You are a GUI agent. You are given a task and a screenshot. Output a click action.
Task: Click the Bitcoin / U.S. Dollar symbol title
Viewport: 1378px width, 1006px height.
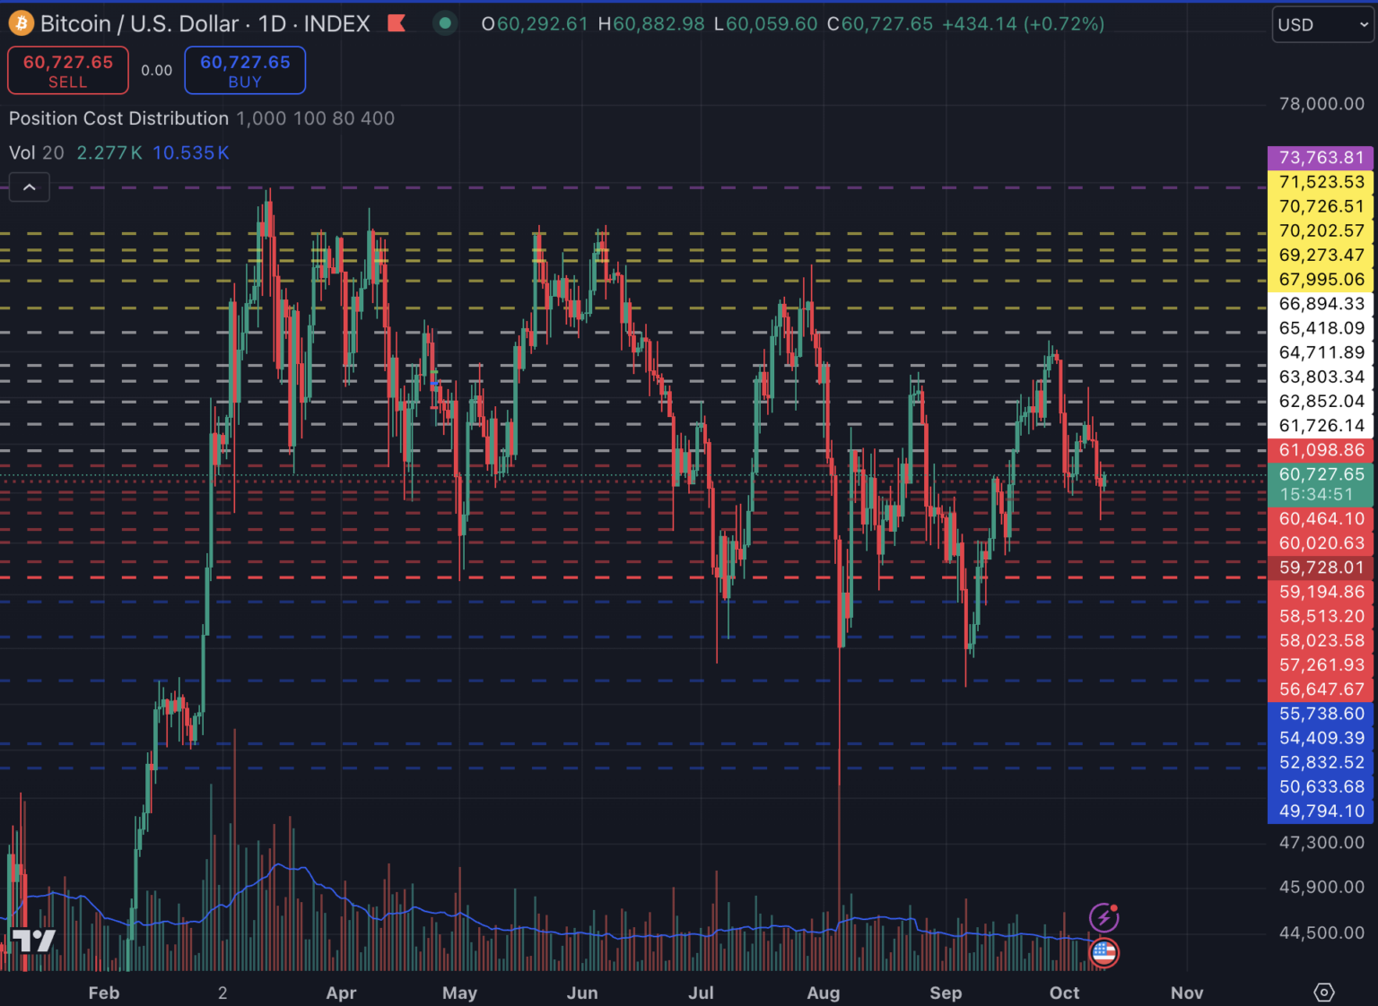tap(140, 23)
